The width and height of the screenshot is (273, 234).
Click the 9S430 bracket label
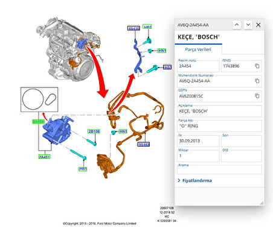133,28
